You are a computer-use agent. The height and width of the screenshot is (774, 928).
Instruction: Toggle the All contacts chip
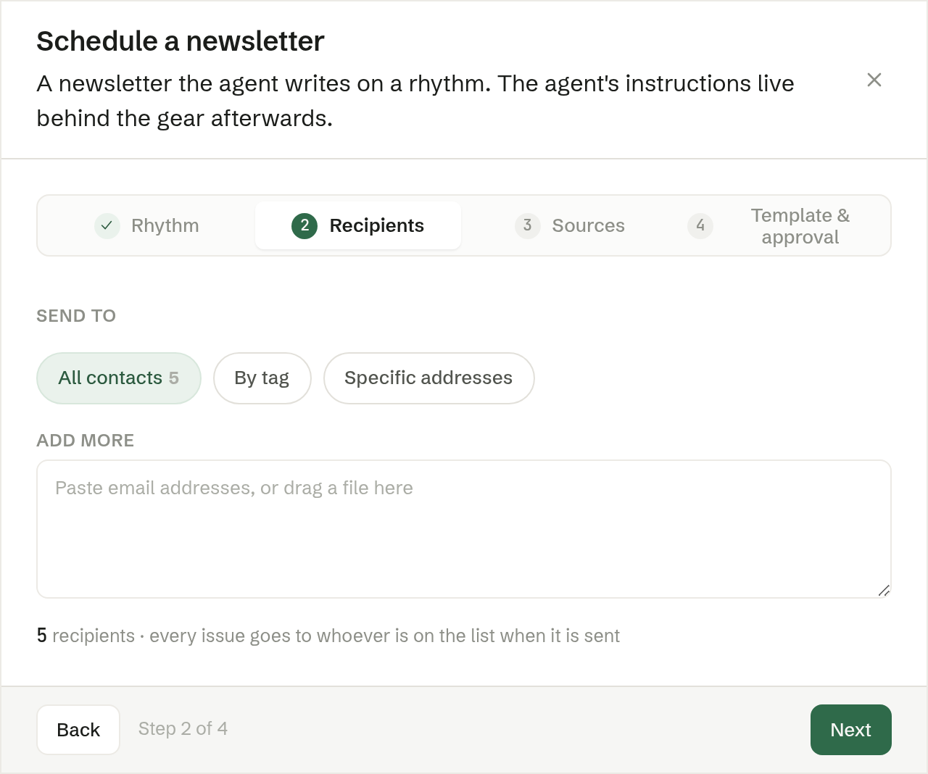pos(119,378)
